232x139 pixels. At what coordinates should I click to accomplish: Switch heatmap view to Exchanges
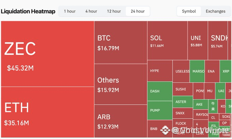[x=215, y=11]
